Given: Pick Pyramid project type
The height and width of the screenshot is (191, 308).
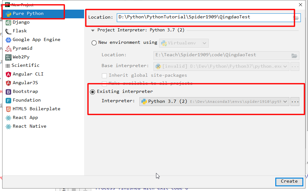Looking at the screenshot, I should pyautogui.click(x=43, y=48).
